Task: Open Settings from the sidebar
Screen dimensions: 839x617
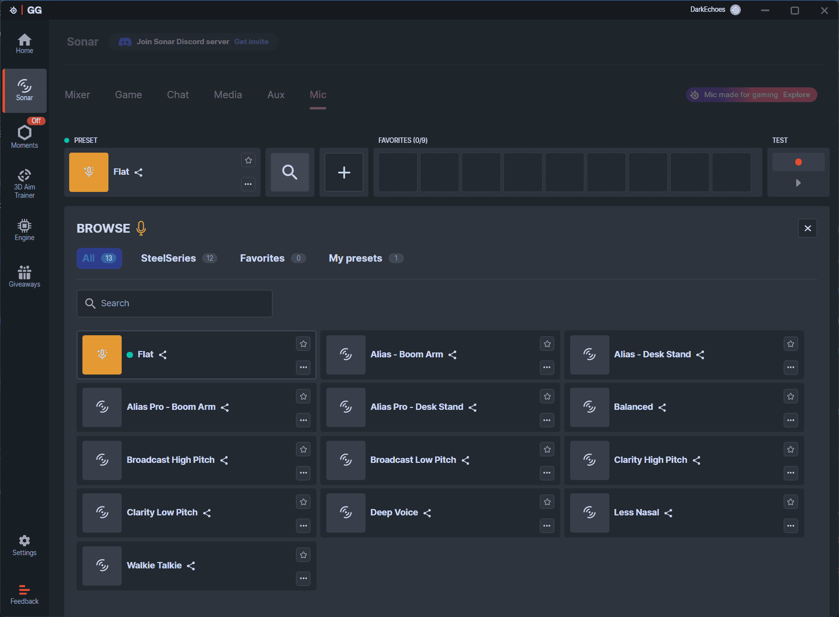Action: 25,545
